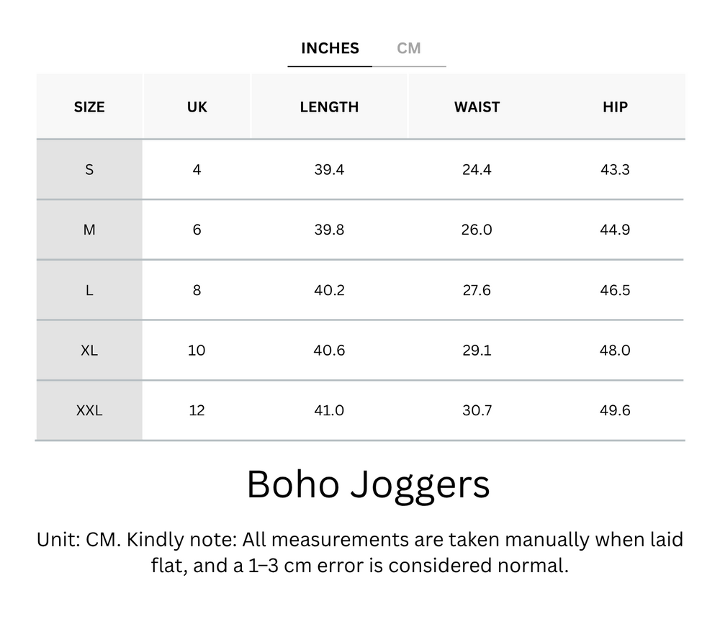Click the 39.4 length value
Image resolution: width=720 pixels, height=619 pixels.
(329, 169)
